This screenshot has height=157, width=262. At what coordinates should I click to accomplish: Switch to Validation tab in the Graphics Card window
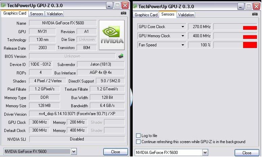pos(54,14)
